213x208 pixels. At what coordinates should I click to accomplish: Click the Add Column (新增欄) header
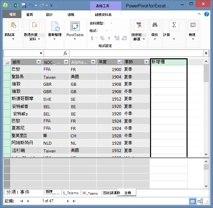click(x=168, y=62)
